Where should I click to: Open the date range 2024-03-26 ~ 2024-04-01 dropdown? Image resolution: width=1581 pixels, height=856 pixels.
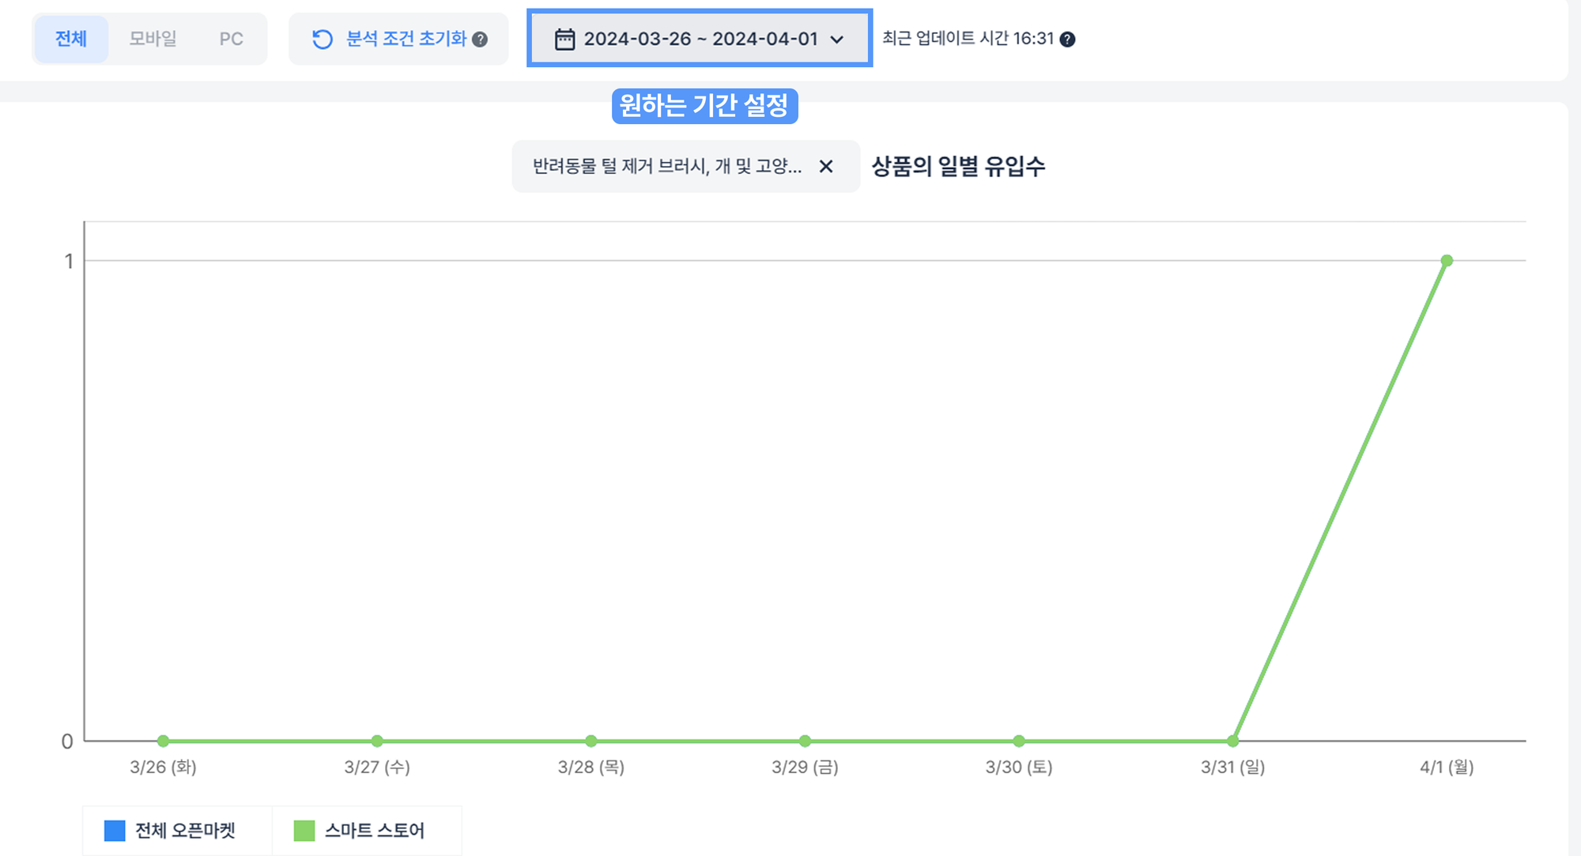click(x=700, y=38)
